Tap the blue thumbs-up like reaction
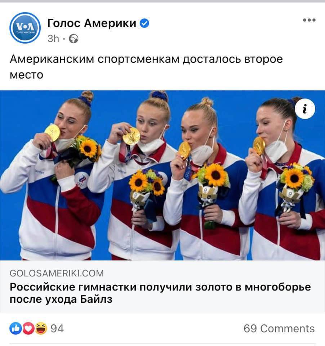This screenshot has width=325, height=346. [15, 328]
